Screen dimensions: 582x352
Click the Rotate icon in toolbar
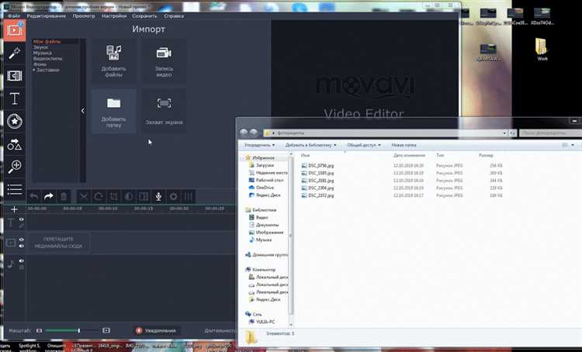coord(99,197)
